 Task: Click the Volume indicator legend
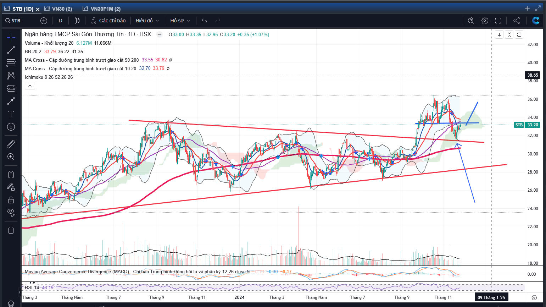49,43
